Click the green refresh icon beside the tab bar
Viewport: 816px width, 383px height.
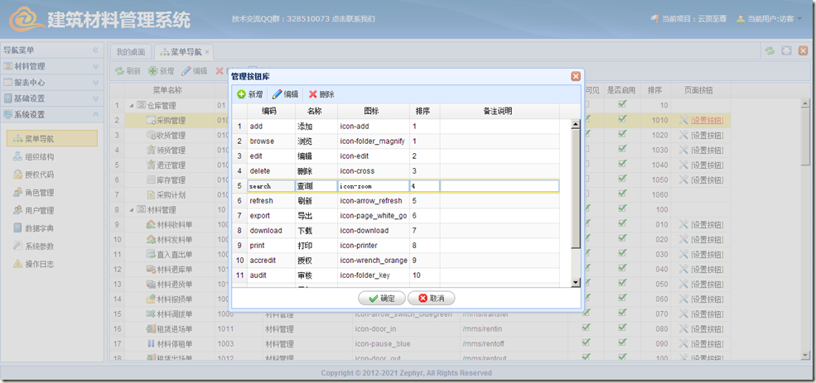coord(770,50)
